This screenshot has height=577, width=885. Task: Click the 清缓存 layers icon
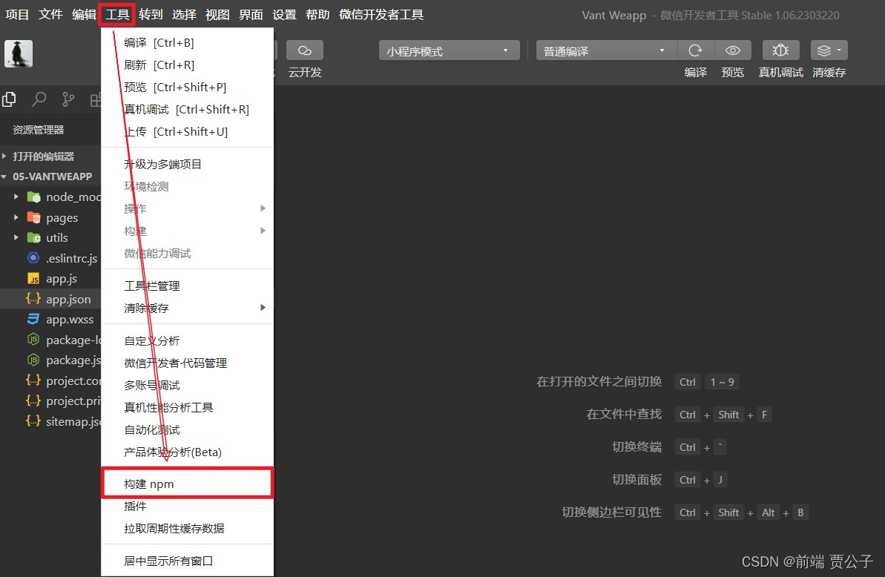[829, 50]
